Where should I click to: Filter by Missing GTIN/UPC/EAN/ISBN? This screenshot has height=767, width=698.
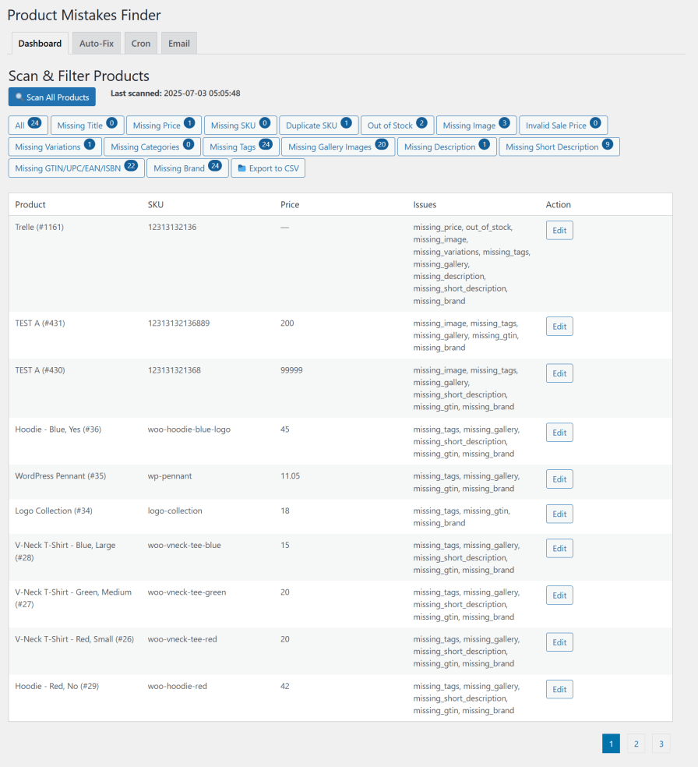76,168
